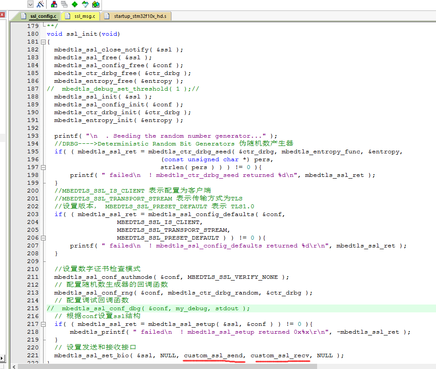This screenshot has width=436, height=369.
Task: Open Options for Target (magic wand) icon
Action: coord(41,4)
